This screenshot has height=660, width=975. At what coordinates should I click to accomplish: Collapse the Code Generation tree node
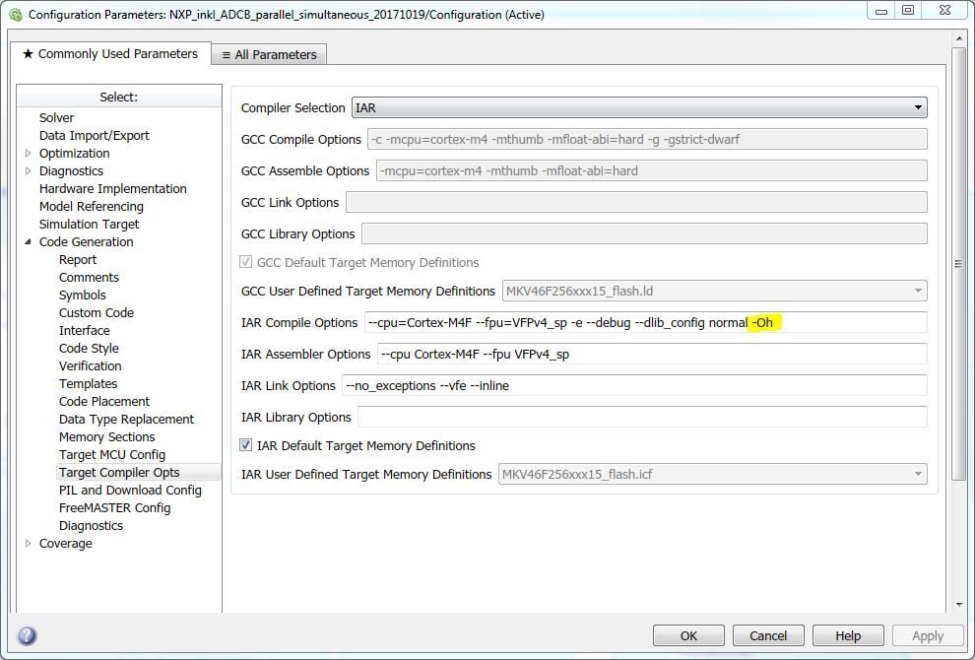[28, 241]
